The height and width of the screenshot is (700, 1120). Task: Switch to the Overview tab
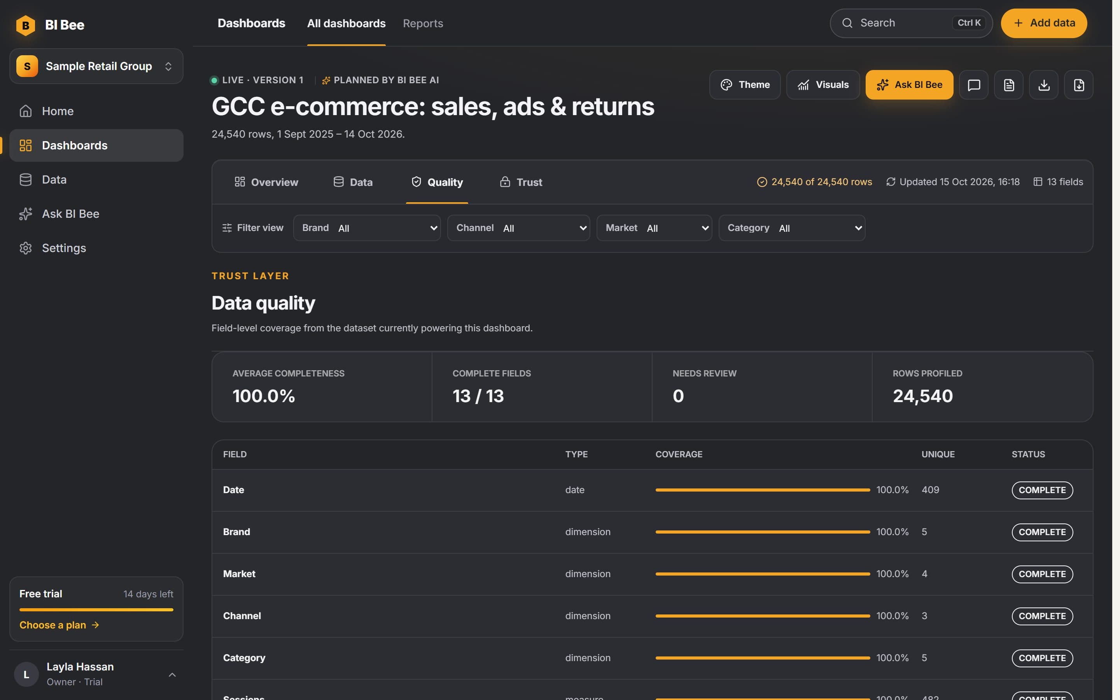pyautogui.click(x=266, y=182)
